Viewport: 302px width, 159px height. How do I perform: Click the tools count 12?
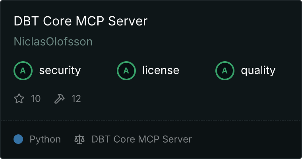coord(76,99)
